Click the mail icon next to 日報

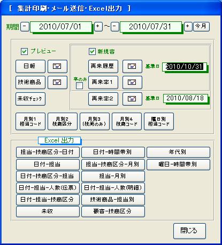coord(57,66)
